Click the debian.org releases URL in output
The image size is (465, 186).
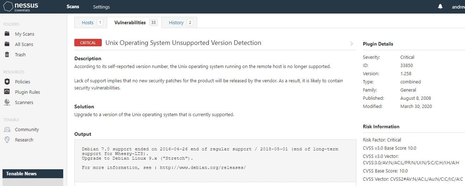[203, 167]
